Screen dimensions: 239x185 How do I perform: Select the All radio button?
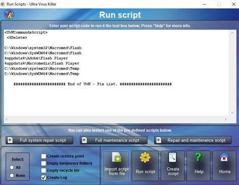coord(12,167)
